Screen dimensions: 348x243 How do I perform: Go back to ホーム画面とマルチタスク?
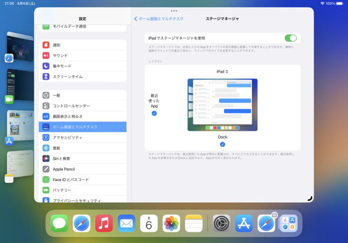coord(159,19)
